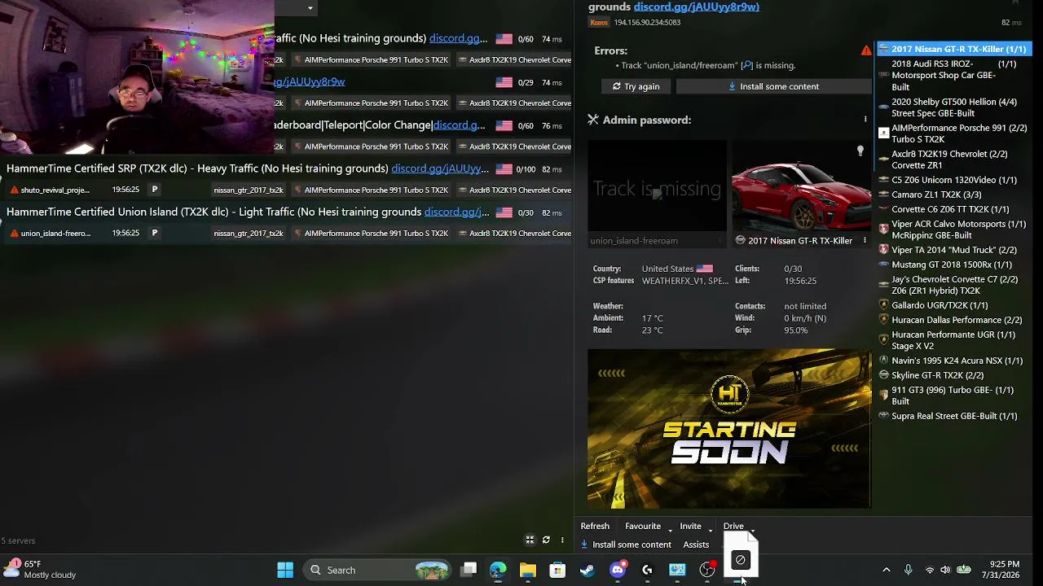Click the red warning triangle beside the car list

click(x=866, y=50)
